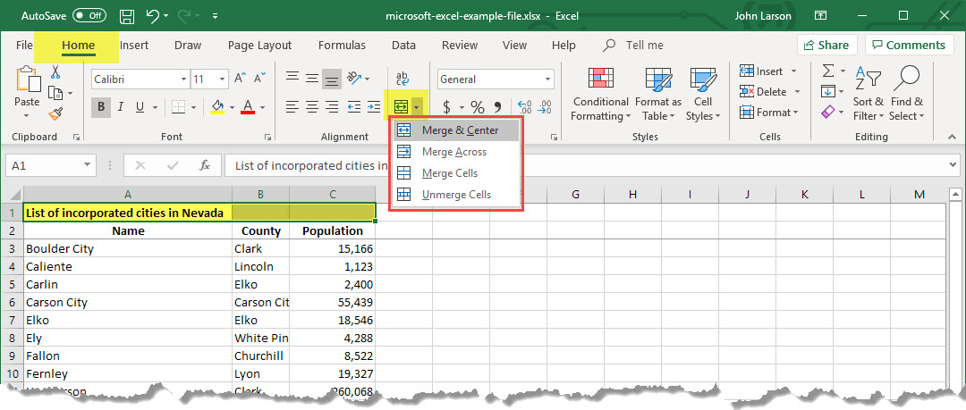This screenshot has height=410, width=966.
Task: Click the Insert Function fx icon
Action: coord(205,165)
